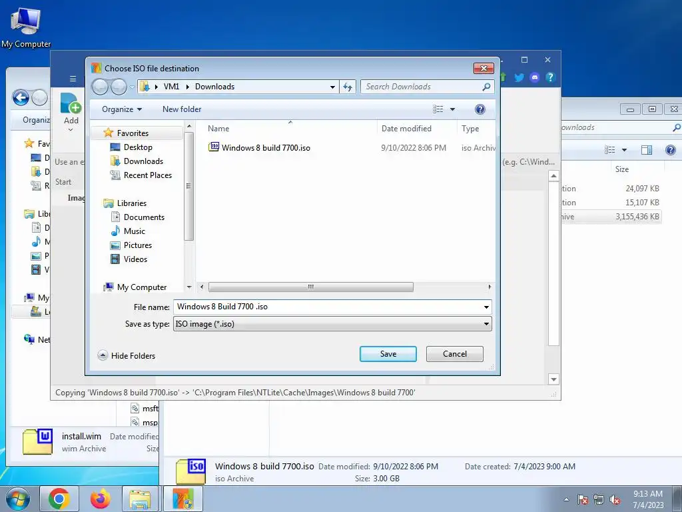Open Firefox from the taskbar
The width and height of the screenshot is (682, 512).
100,499
